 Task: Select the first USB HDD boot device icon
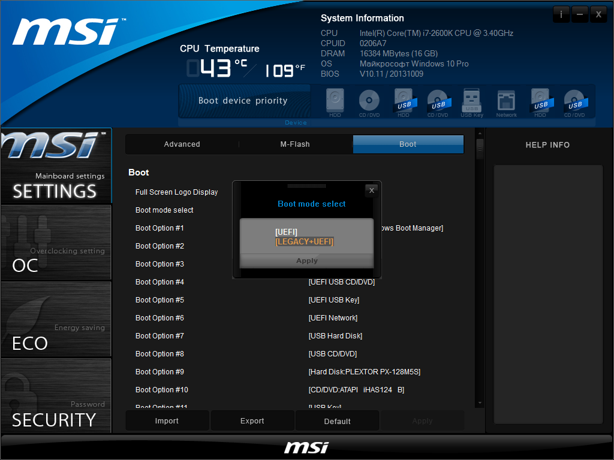point(404,103)
